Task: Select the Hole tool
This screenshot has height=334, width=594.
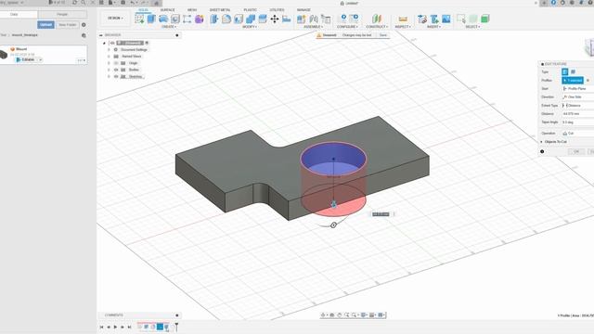Action: click(175, 19)
